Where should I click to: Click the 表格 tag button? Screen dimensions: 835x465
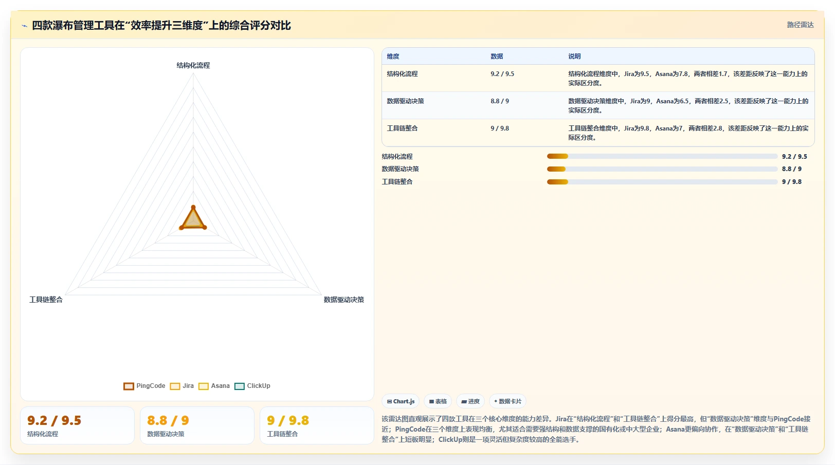438,401
